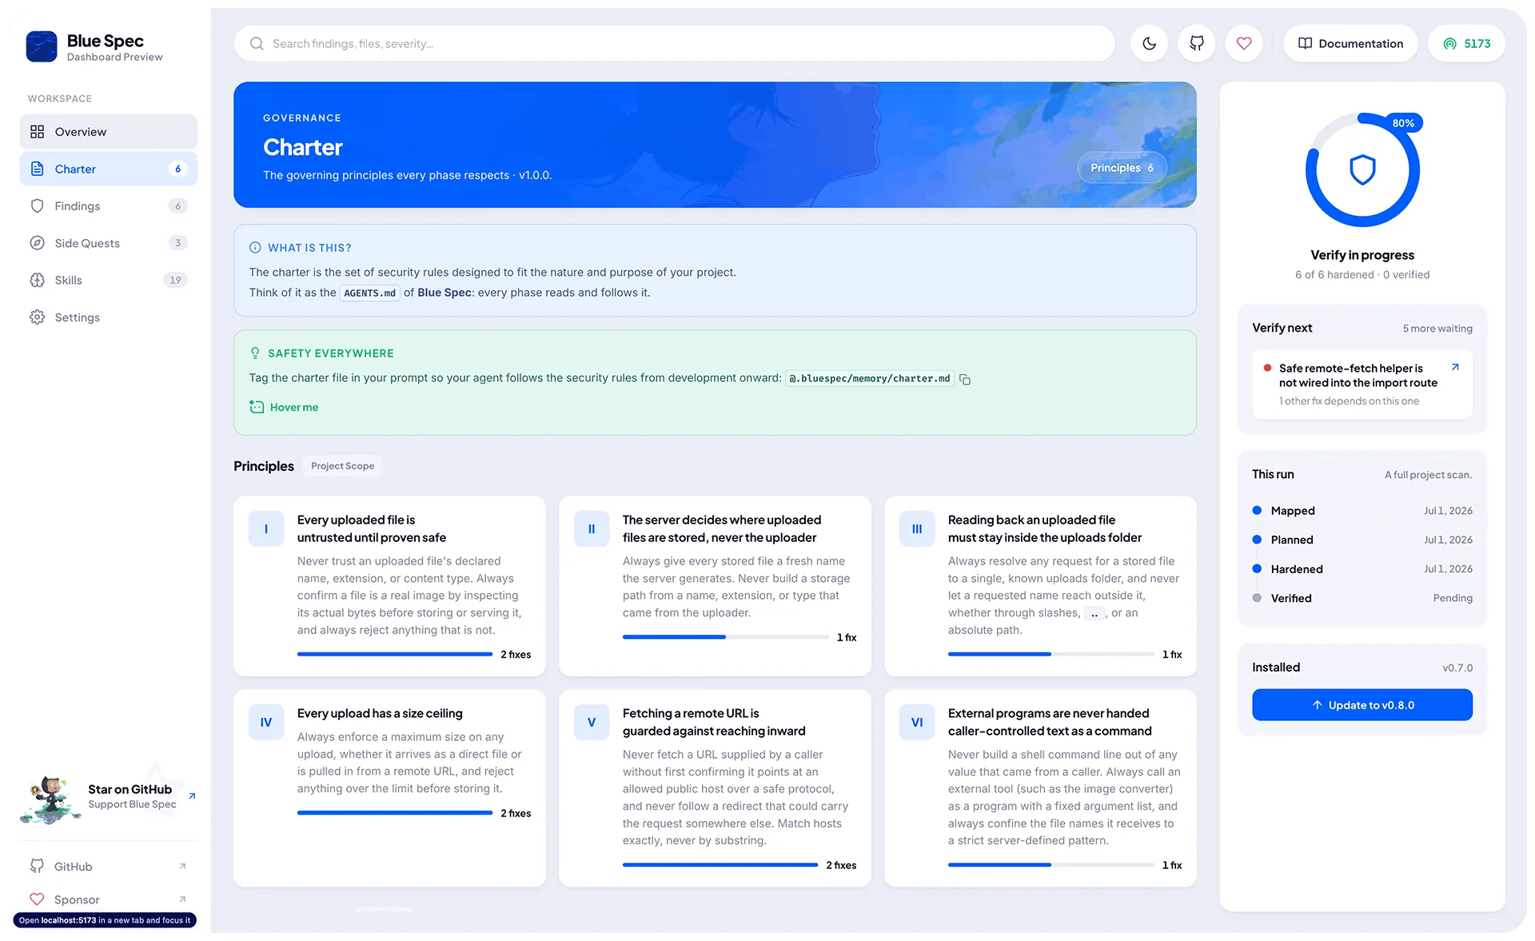This screenshot has width=1535, height=941.
Task: Click the Side Quests compass icon
Action: 37,243
